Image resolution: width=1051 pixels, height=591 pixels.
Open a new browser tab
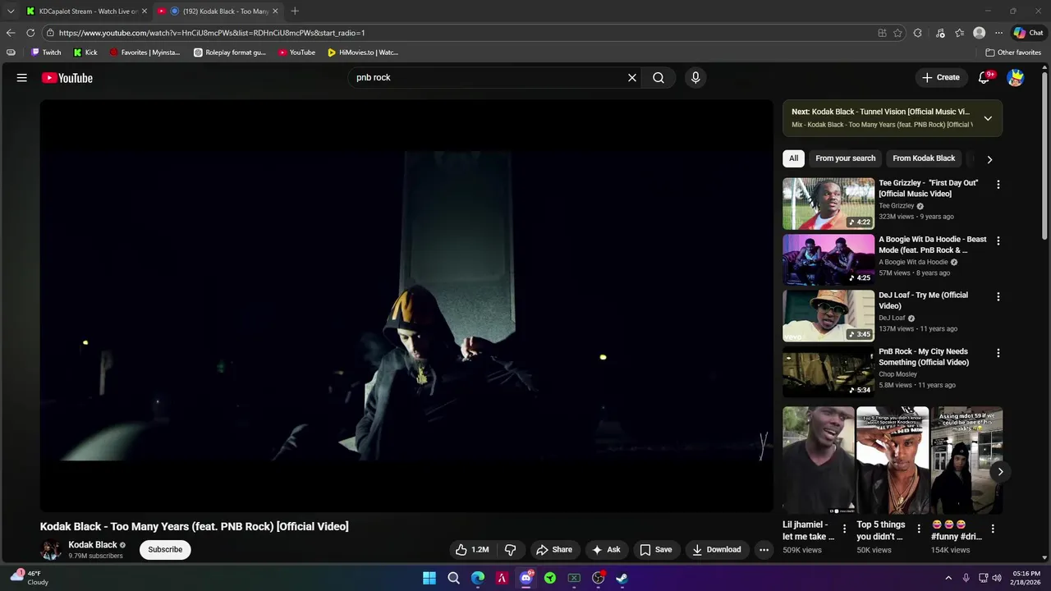[x=295, y=11]
